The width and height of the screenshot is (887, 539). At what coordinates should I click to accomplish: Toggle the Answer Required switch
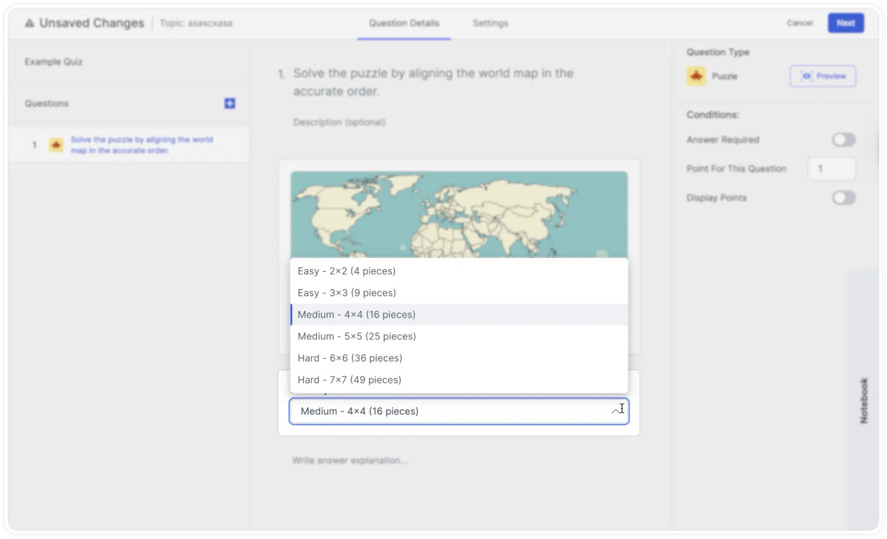click(x=844, y=140)
